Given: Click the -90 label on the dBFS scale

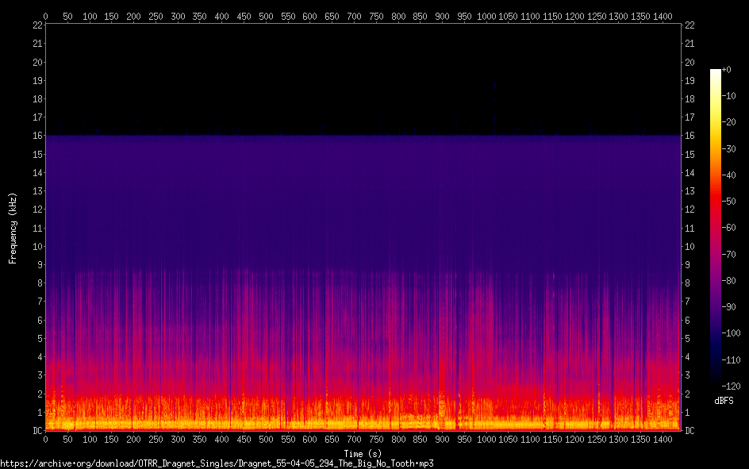Looking at the screenshot, I should pyautogui.click(x=730, y=307).
